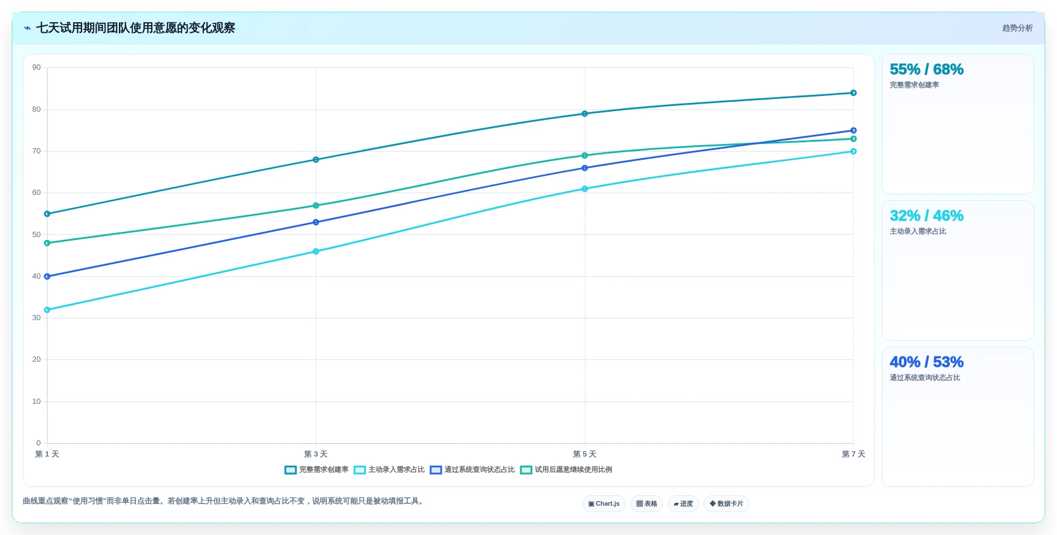This screenshot has width=1057, height=535.
Task: Click the 表格 chip
Action: tap(646, 503)
